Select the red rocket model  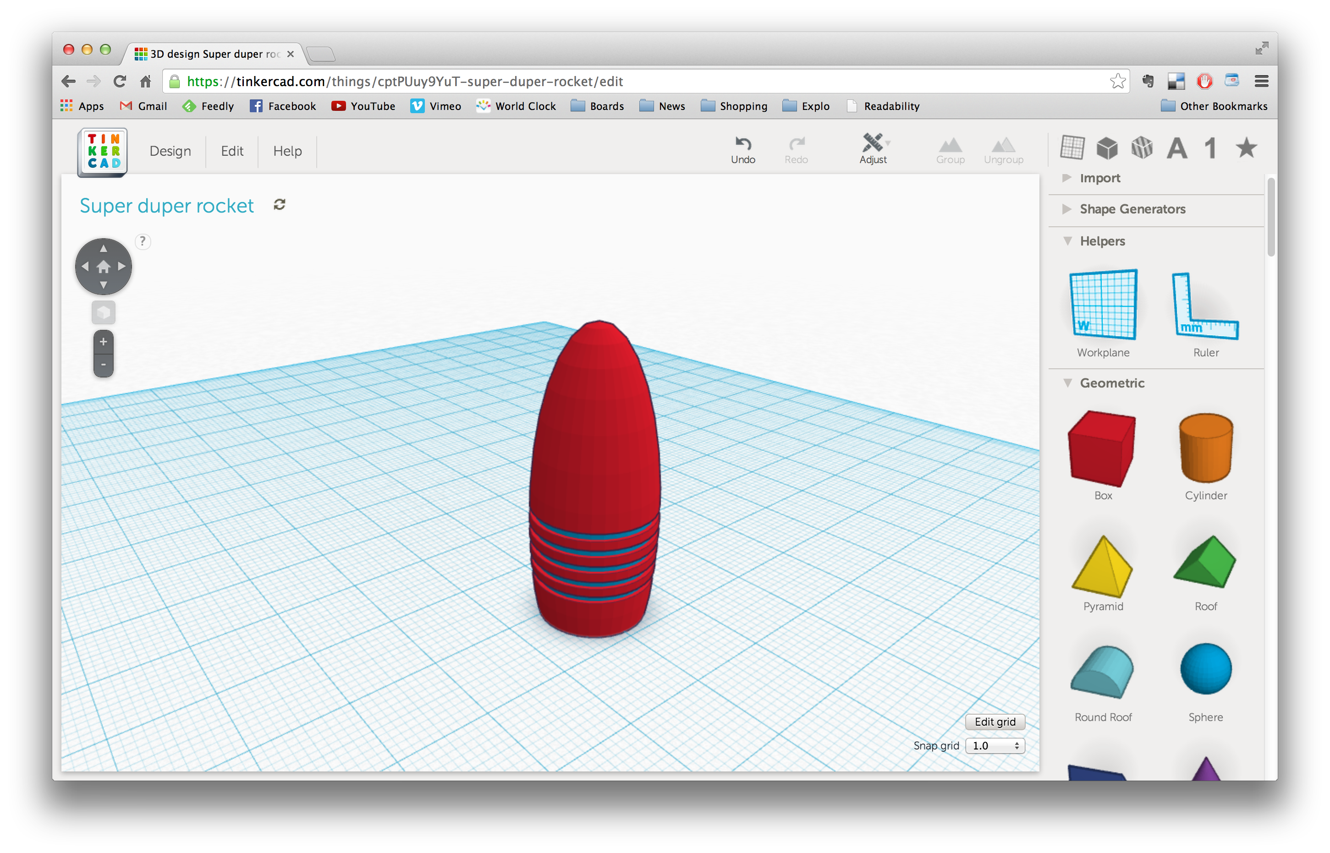click(594, 479)
